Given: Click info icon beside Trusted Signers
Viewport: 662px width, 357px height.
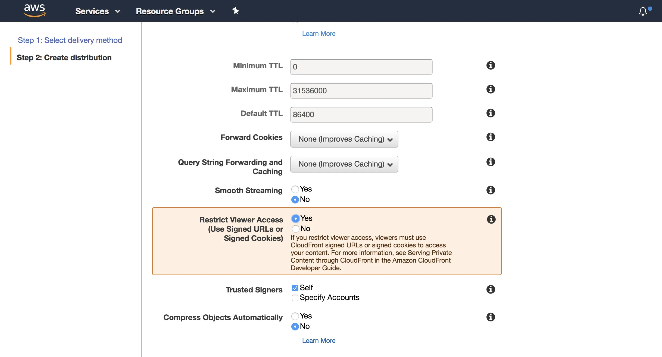Looking at the screenshot, I should coord(491,289).
